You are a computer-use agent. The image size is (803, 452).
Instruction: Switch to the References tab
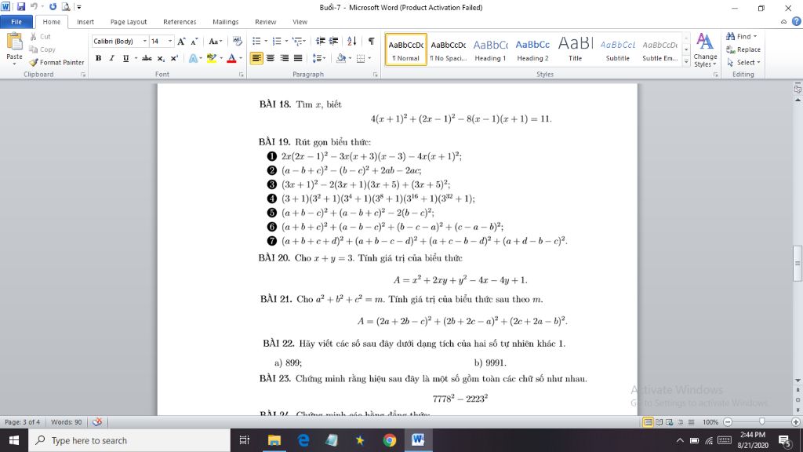pyautogui.click(x=180, y=21)
